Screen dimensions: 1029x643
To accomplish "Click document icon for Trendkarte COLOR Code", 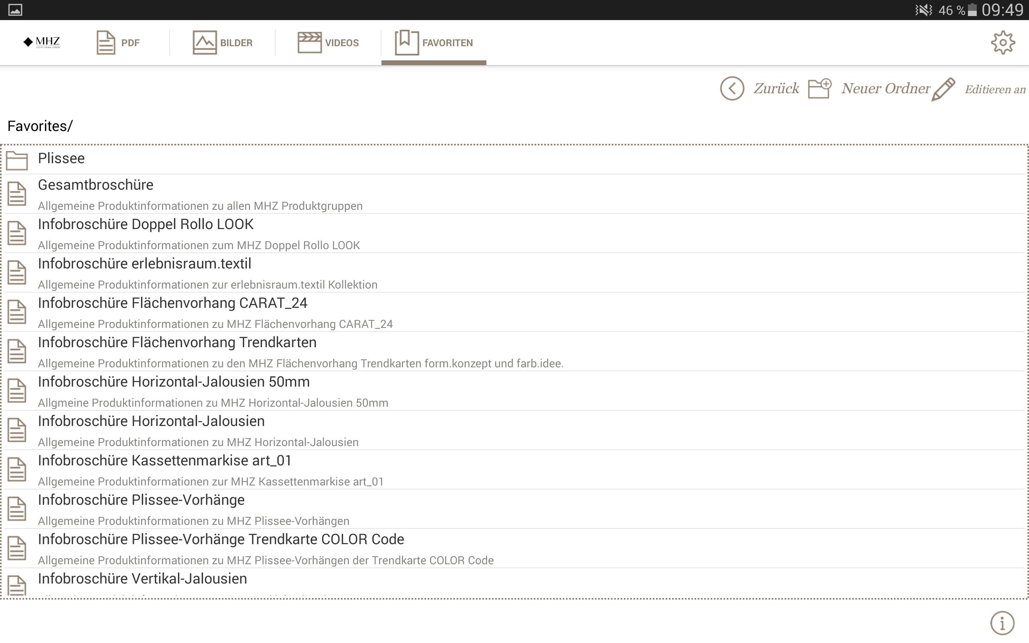I will pyautogui.click(x=17, y=548).
